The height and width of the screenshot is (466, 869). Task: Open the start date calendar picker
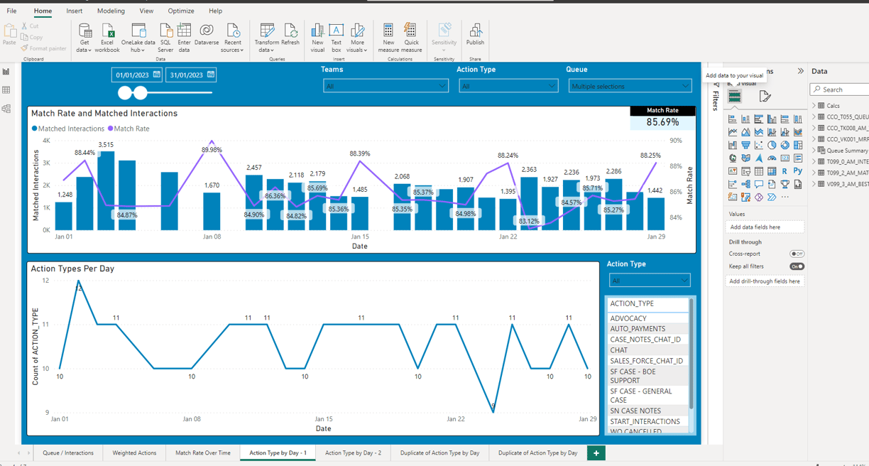[x=157, y=75]
